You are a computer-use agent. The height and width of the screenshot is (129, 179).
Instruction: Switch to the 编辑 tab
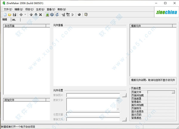tap(5, 20)
